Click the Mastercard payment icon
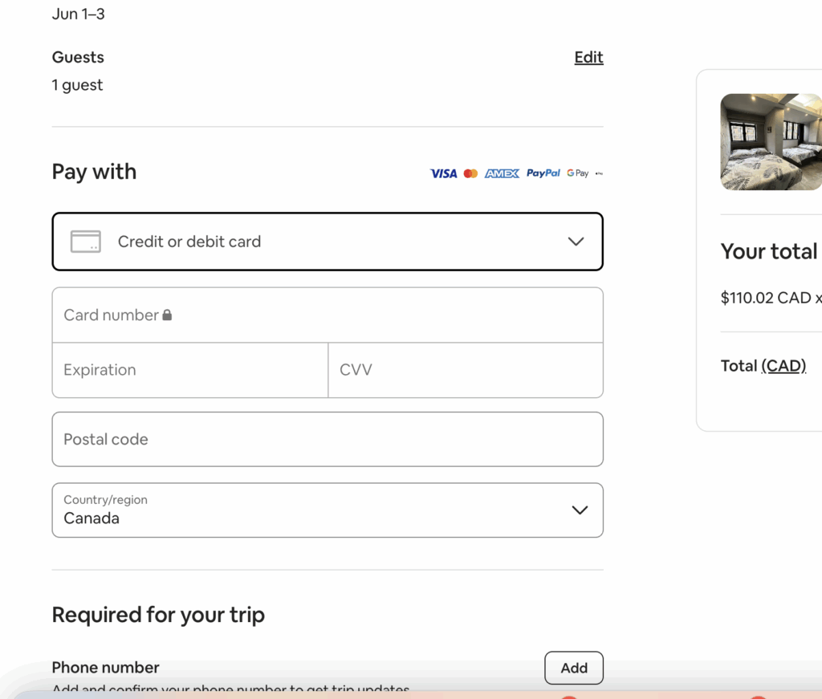 (470, 173)
